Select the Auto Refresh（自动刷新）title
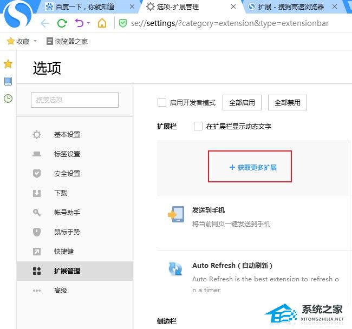The height and width of the screenshot is (329, 352). tap(232, 266)
